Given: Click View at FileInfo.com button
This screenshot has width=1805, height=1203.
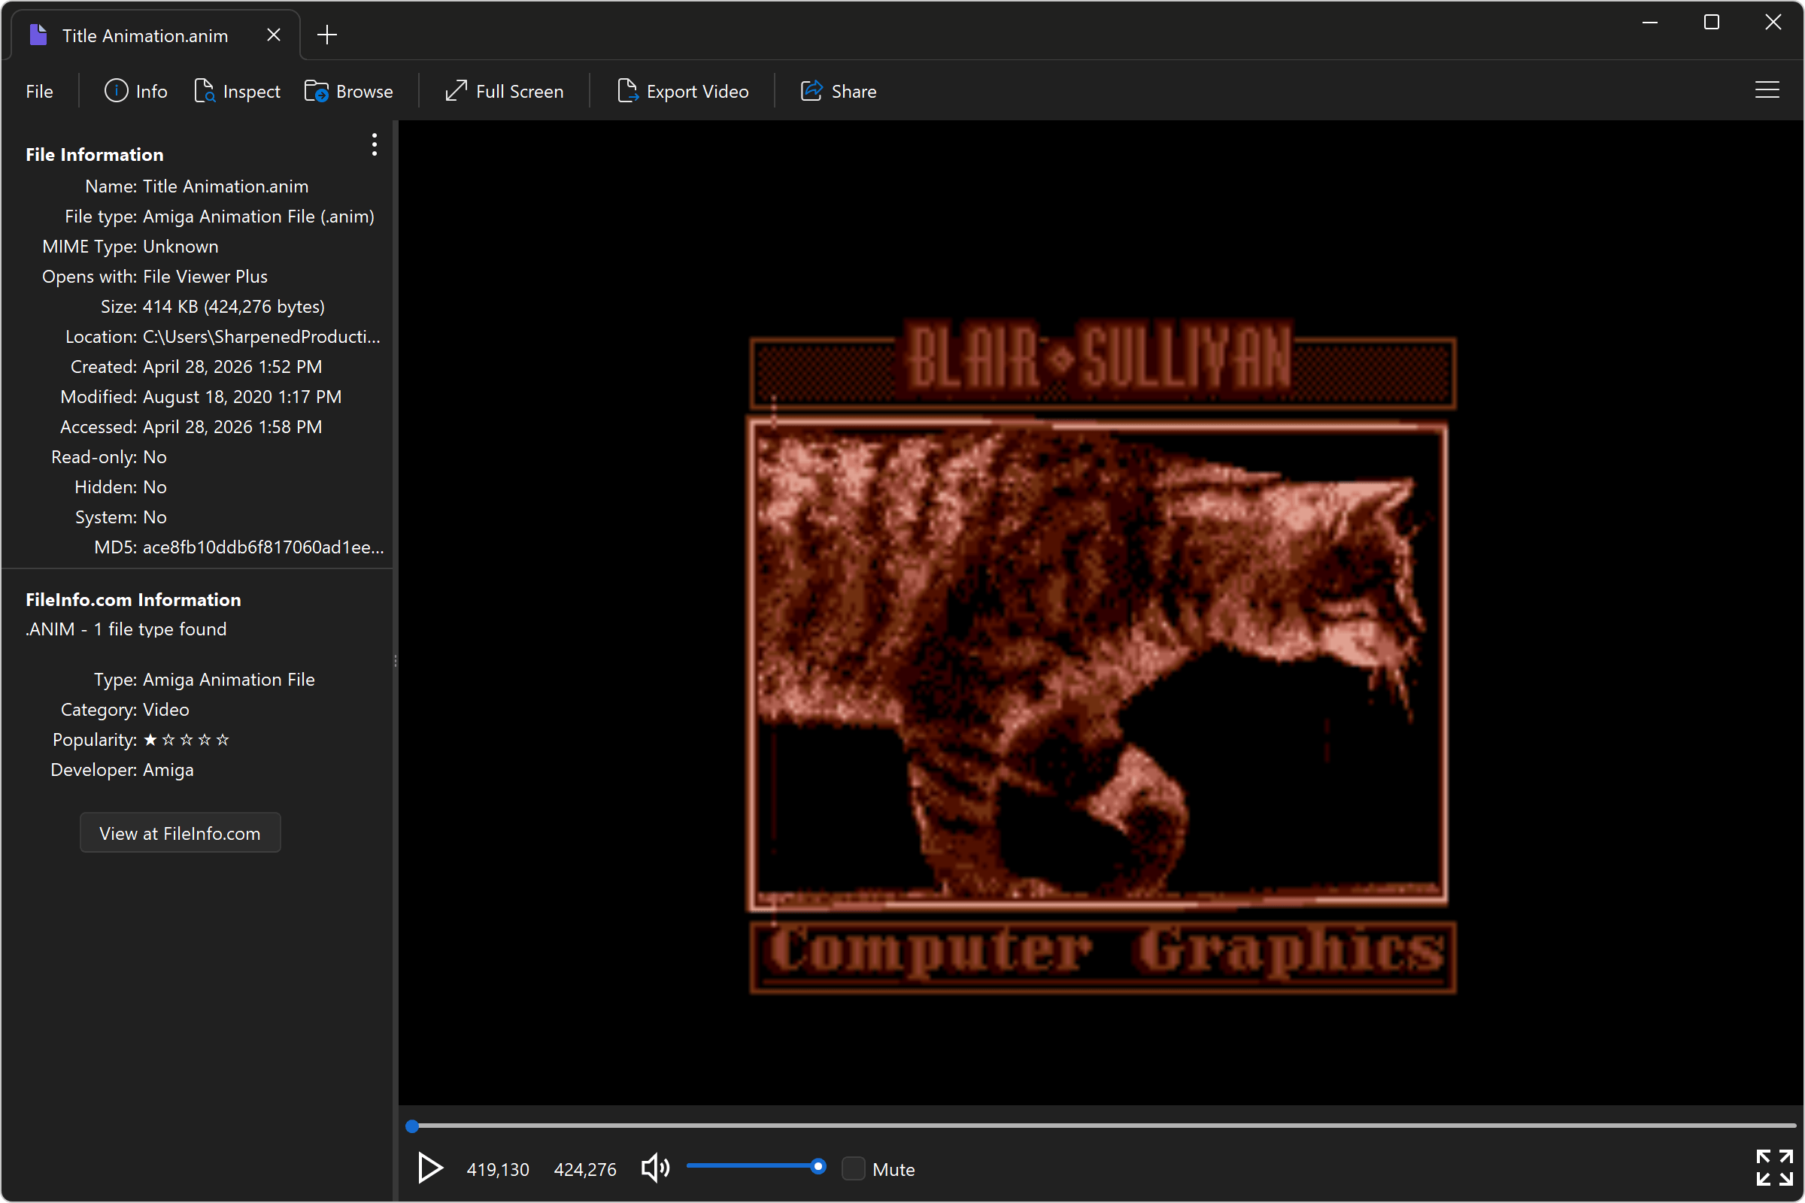Looking at the screenshot, I should [x=180, y=833].
